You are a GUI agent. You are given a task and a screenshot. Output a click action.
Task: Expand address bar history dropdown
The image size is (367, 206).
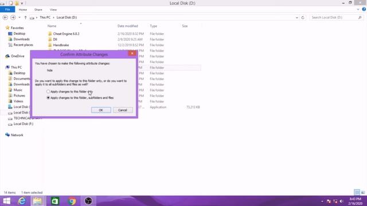pos(297,18)
